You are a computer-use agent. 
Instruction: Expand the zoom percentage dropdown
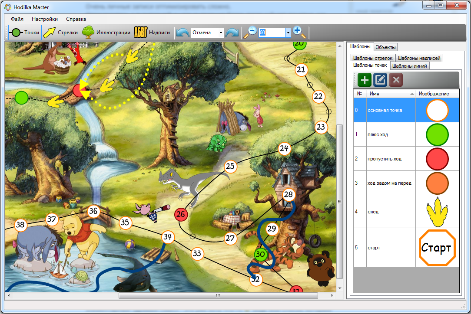[288, 33]
